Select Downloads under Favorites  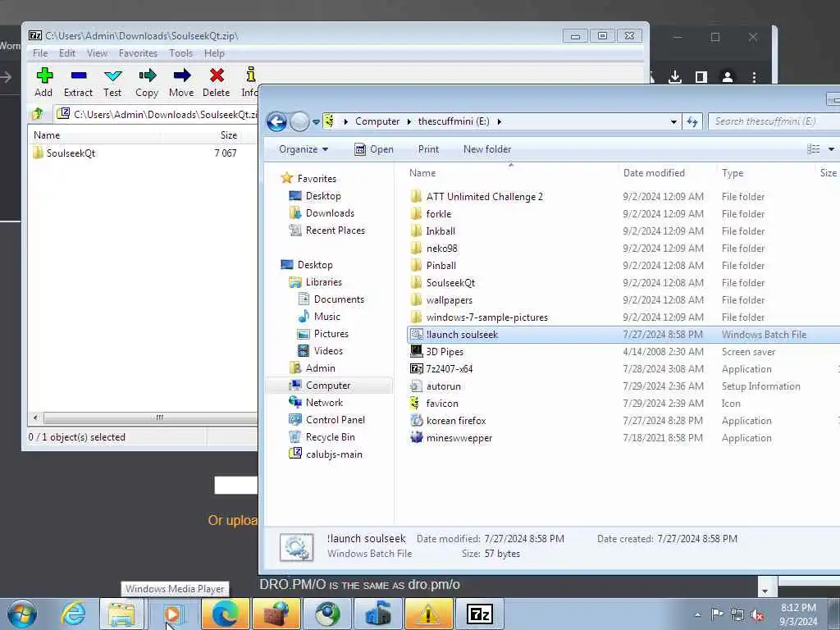330,213
